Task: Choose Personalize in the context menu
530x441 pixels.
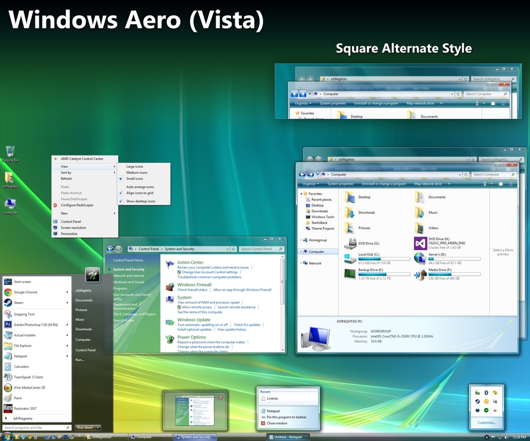Action: click(x=85, y=233)
